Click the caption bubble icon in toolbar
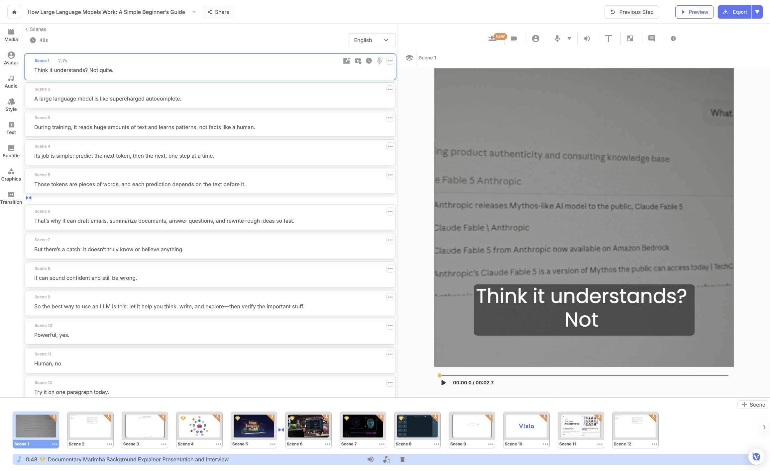The height and width of the screenshot is (471, 770). [x=652, y=39]
